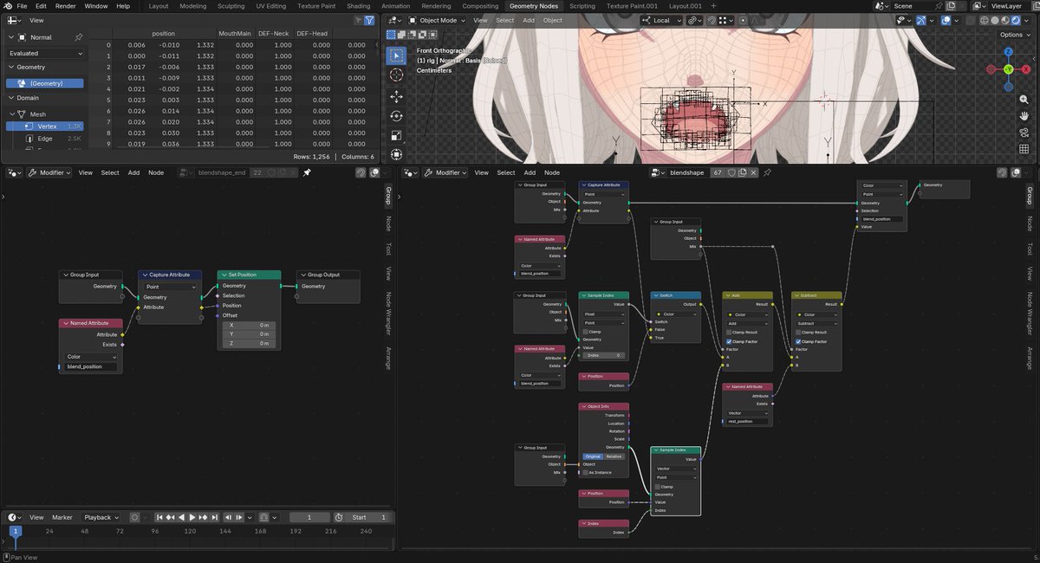Toggle camera view icon in viewport
1040x563 pixels.
1024,133
